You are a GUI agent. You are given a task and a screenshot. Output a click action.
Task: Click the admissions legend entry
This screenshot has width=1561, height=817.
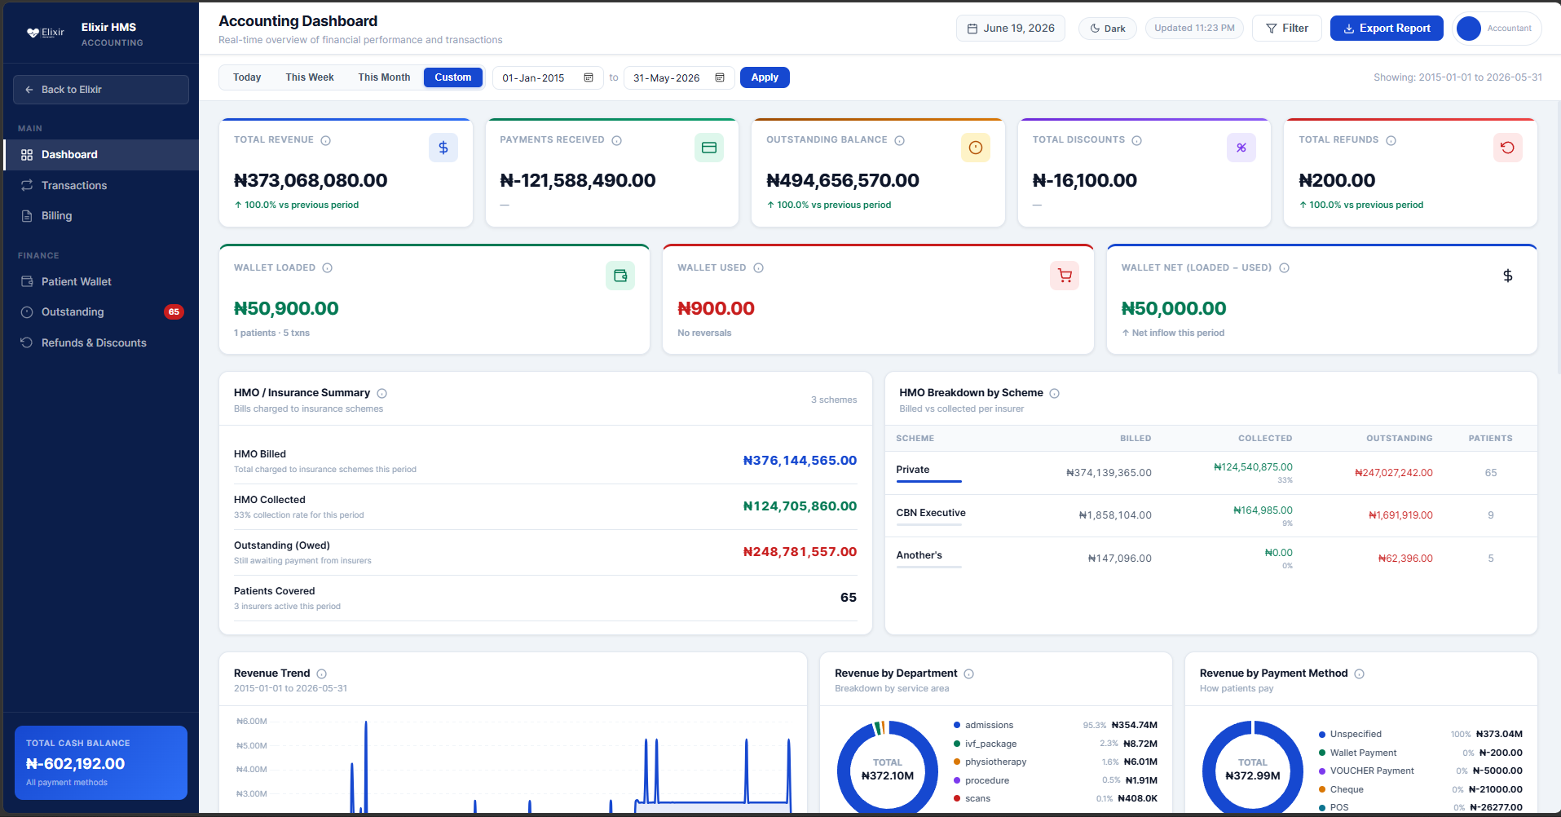pyautogui.click(x=1056, y=725)
